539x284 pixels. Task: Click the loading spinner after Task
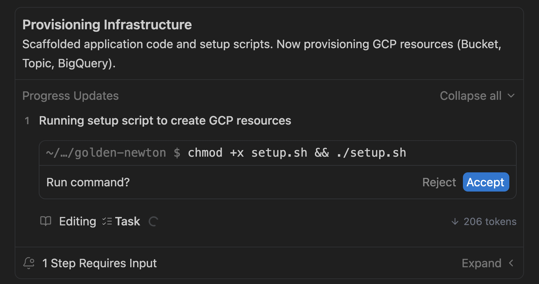[153, 222]
